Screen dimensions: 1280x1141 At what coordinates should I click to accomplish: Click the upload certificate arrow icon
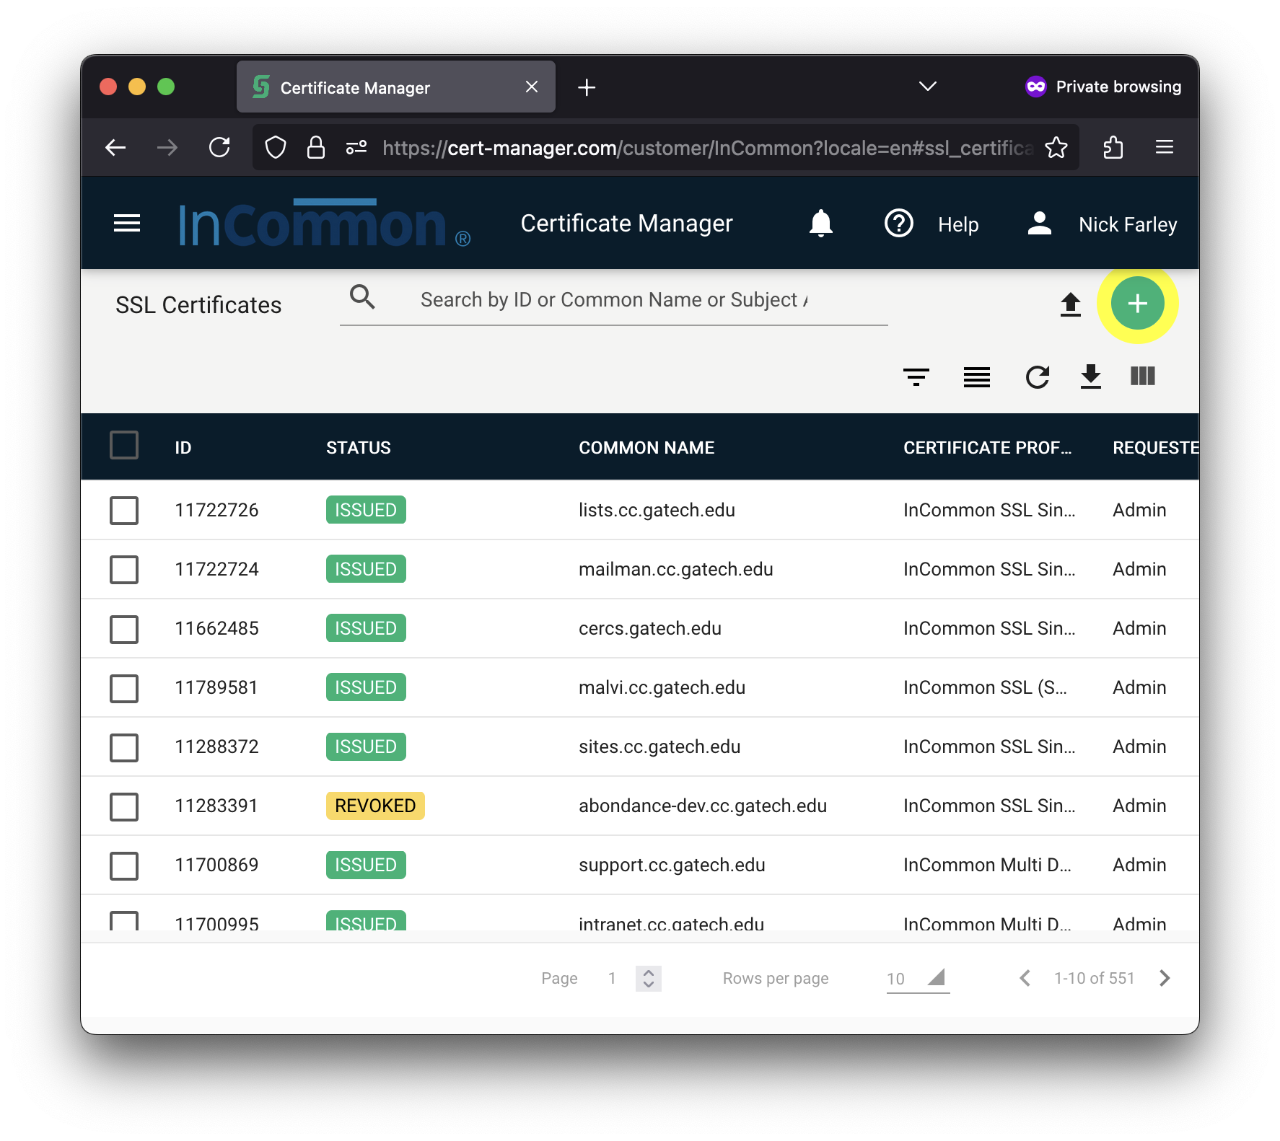(1071, 304)
